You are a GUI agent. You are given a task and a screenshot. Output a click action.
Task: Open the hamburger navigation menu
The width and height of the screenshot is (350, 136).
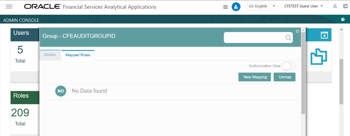pyautogui.click(x=9, y=6)
